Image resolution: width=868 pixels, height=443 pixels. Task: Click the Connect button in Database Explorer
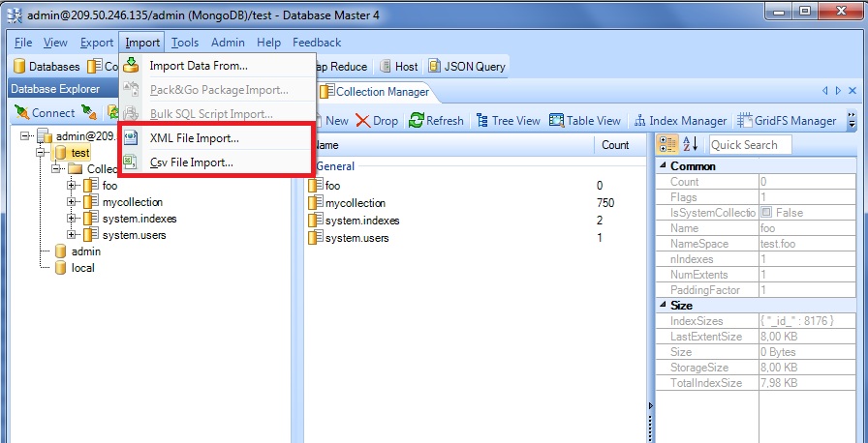point(45,113)
